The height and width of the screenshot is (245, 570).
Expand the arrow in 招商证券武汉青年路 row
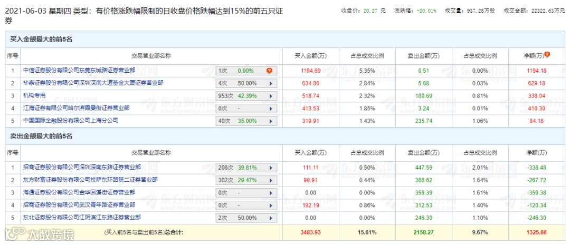pos(271,205)
